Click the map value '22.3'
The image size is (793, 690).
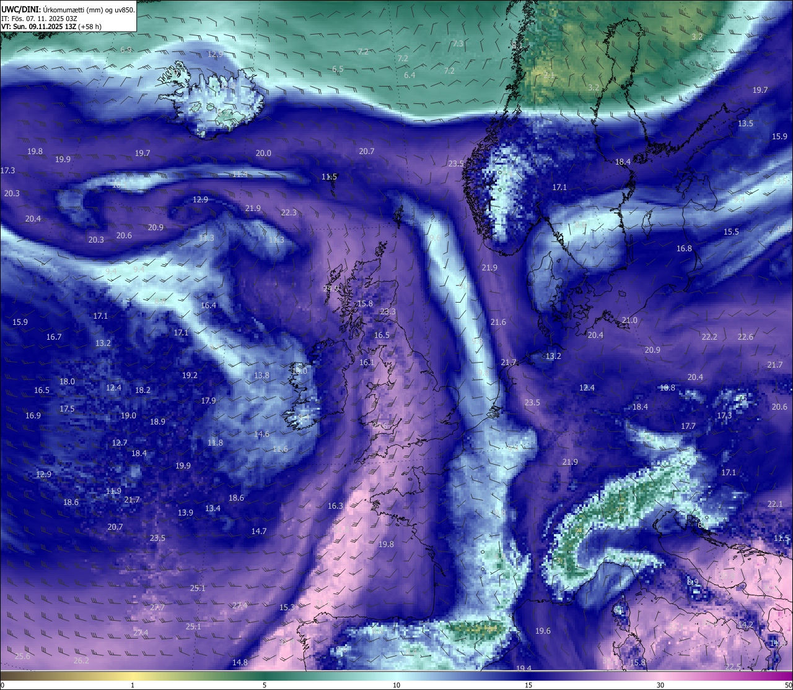click(x=289, y=212)
